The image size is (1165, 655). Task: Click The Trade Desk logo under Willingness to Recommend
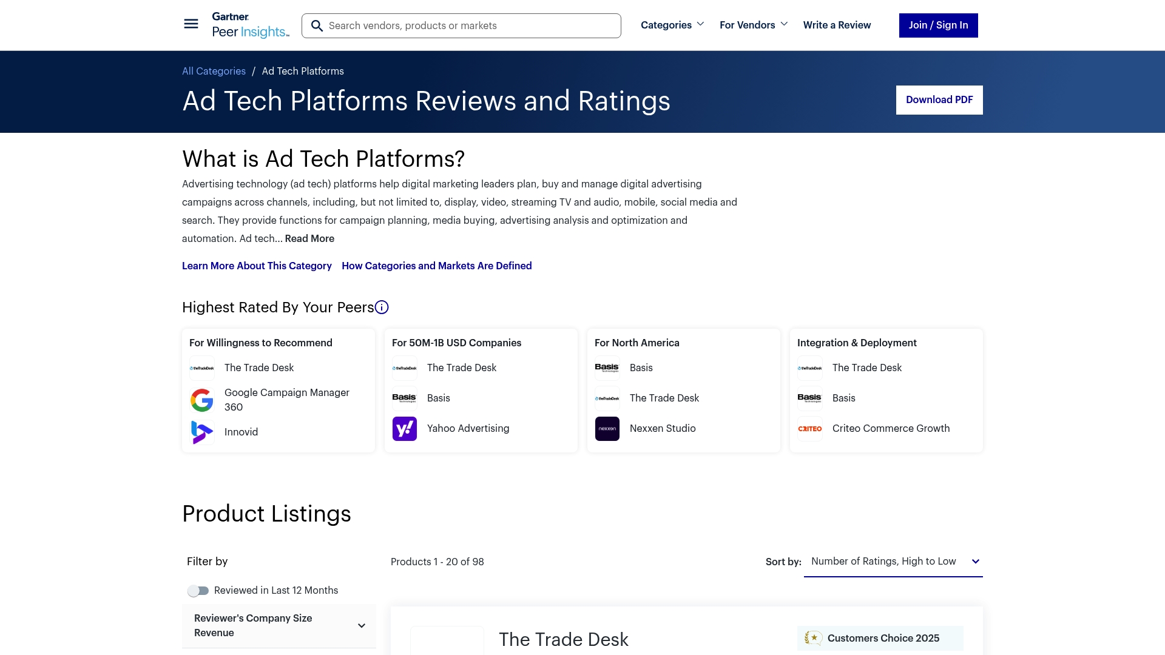pyautogui.click(x=202, y=368)
